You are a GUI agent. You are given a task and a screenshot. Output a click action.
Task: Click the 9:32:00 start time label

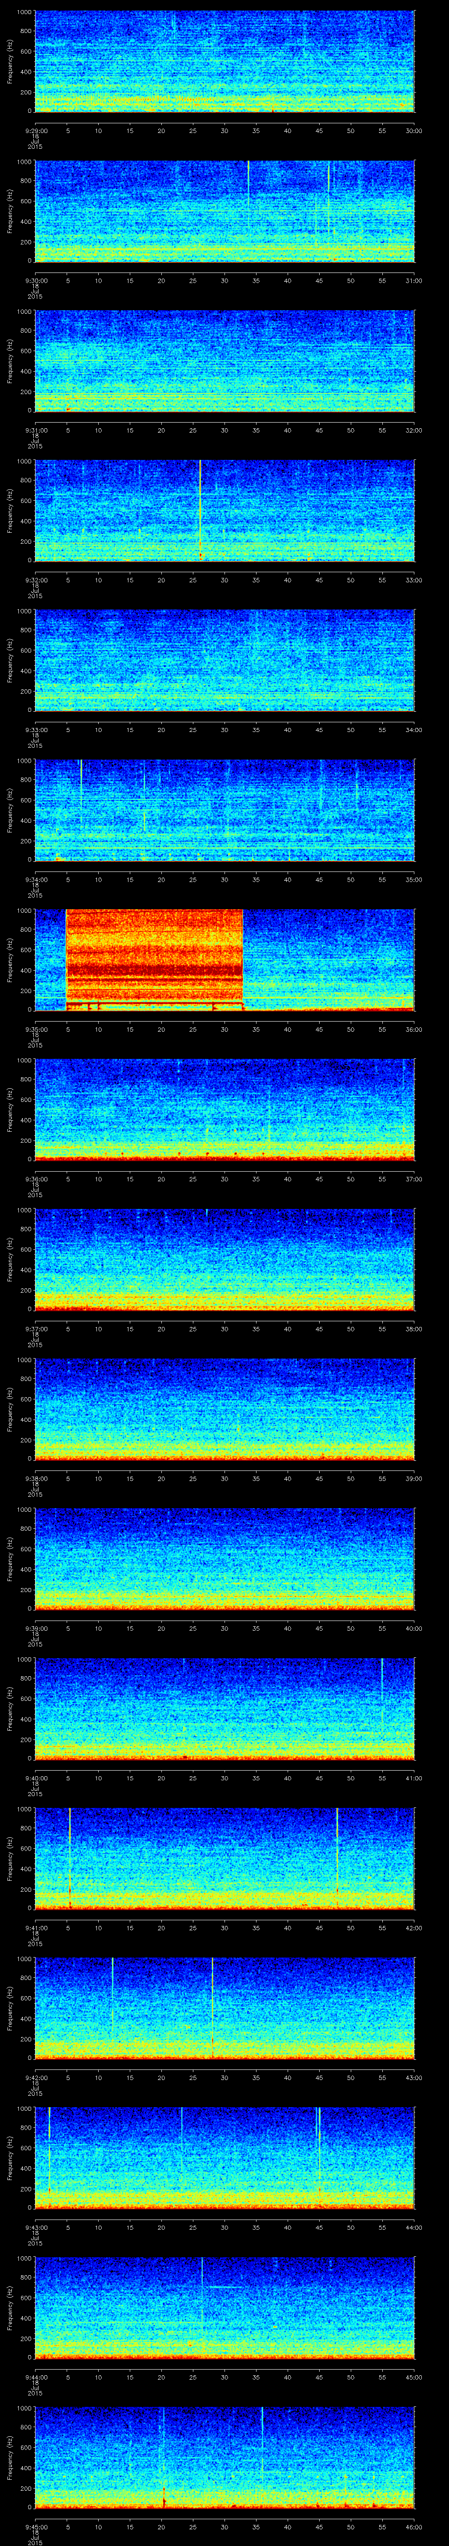click(x=36, y=580)
